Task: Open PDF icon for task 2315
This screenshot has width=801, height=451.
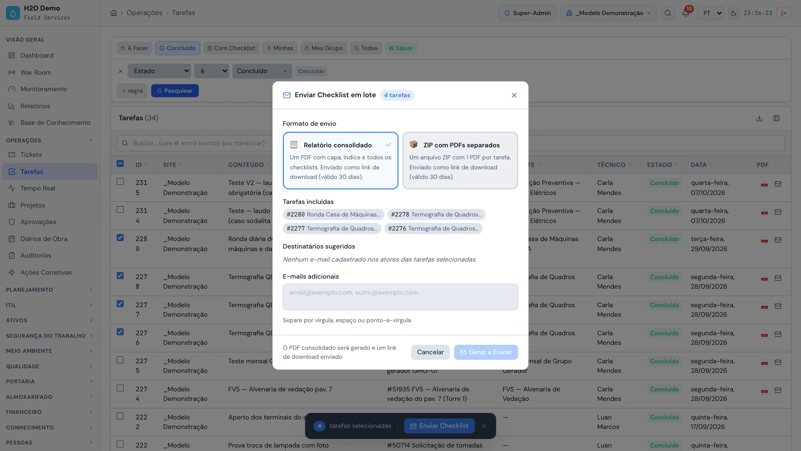Action: 764,184
